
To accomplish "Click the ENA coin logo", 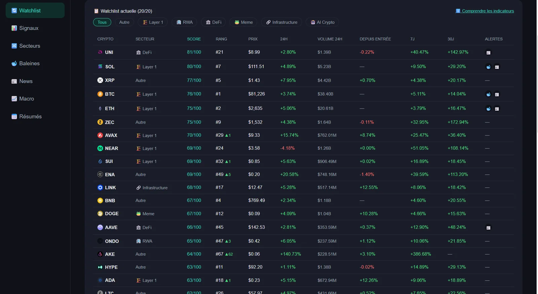I will pyautogui.click(x=100, y=174).
